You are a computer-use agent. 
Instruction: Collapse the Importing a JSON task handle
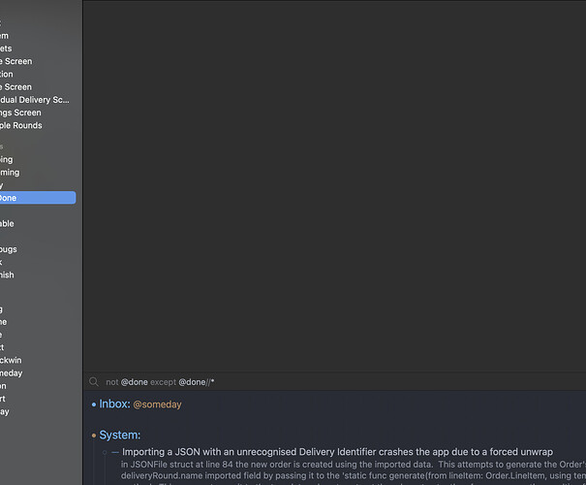pyautogui.click(x=104, y=453)
